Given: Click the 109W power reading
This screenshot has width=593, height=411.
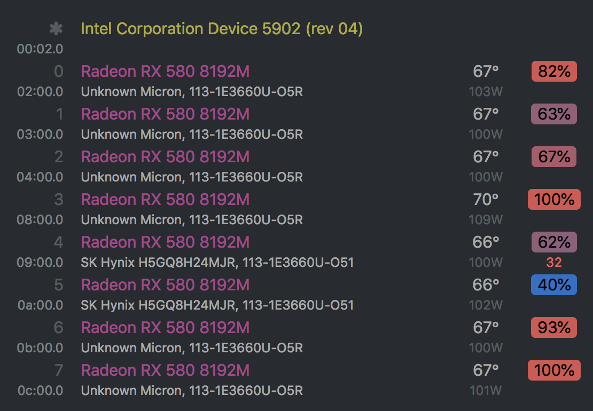Looking at the screenshot, I should (486, 220).
